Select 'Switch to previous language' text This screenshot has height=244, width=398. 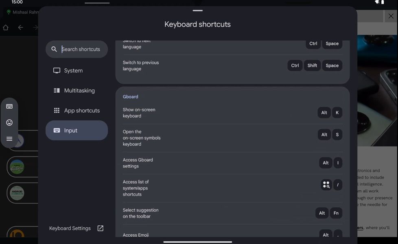tap(141, 65)
